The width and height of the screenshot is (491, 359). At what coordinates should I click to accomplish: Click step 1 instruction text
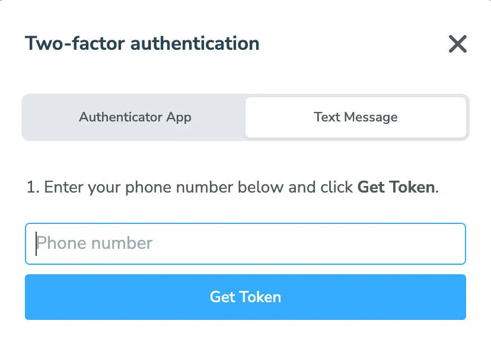click(x=232, y=187)
